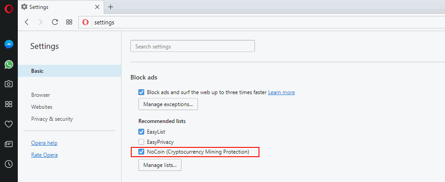The width and height of the screenshot is (445, 182).
Task: Open Facebook Messenger in sidebar
Action: click(8, 44)
